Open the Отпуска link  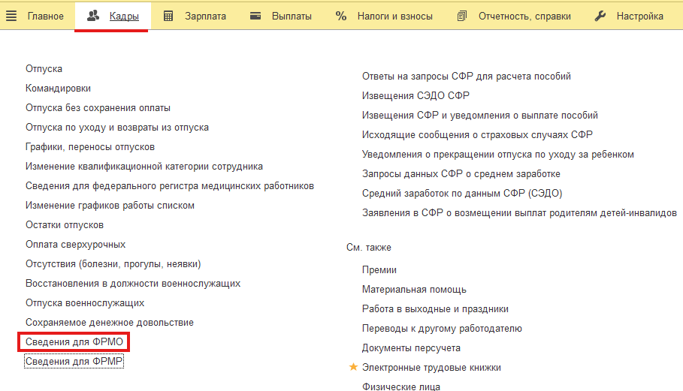point(44,69)
